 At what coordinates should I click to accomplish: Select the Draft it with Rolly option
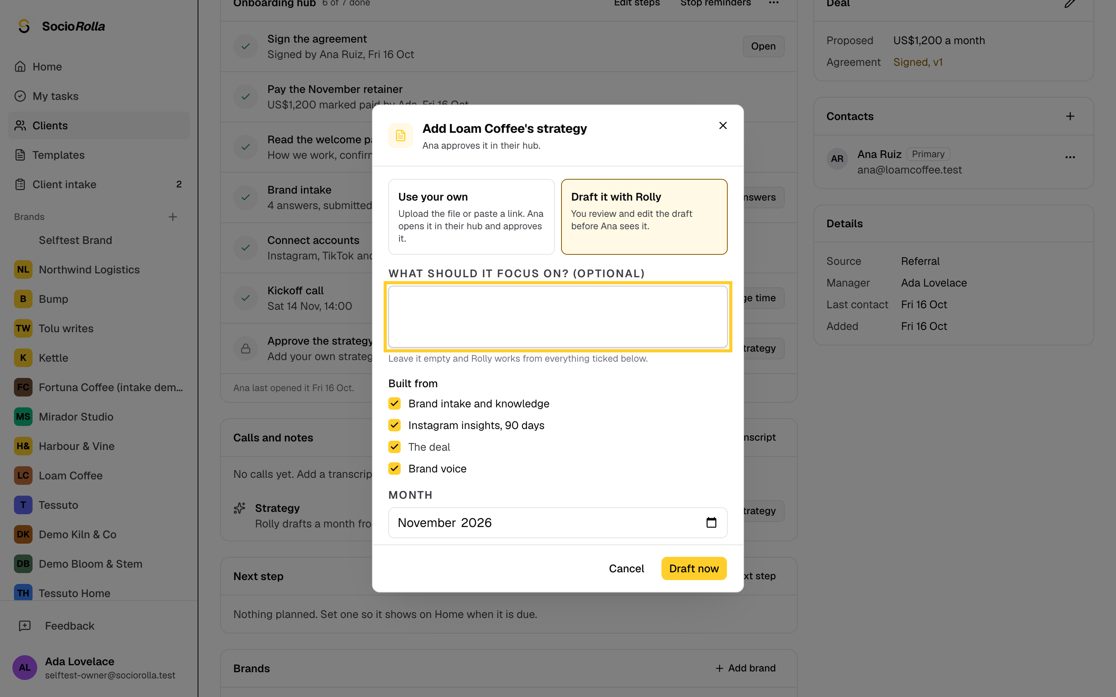click(644, 217)
